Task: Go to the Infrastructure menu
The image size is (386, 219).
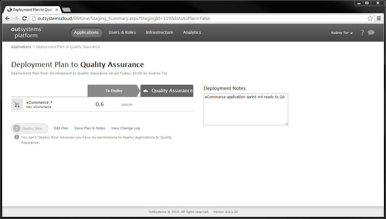Action: (x=160, y=32)
